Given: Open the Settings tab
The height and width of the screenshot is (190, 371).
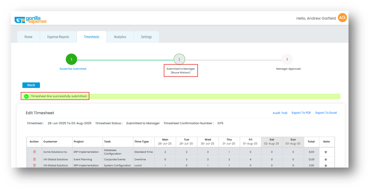Looking at the screenshot, I should 146,37.
